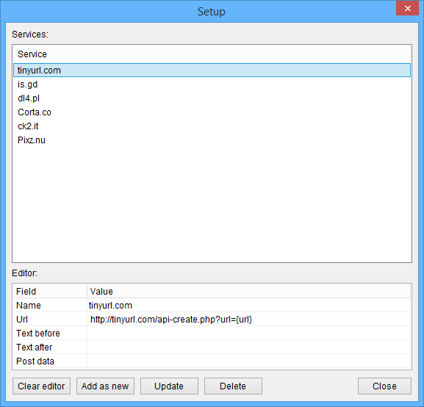Click the empty Text before value cell
This screenshot has height=407, width=424.
coord(249,334)
